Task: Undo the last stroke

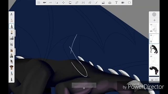Action: pyautogui.click(x=44, y=3)
